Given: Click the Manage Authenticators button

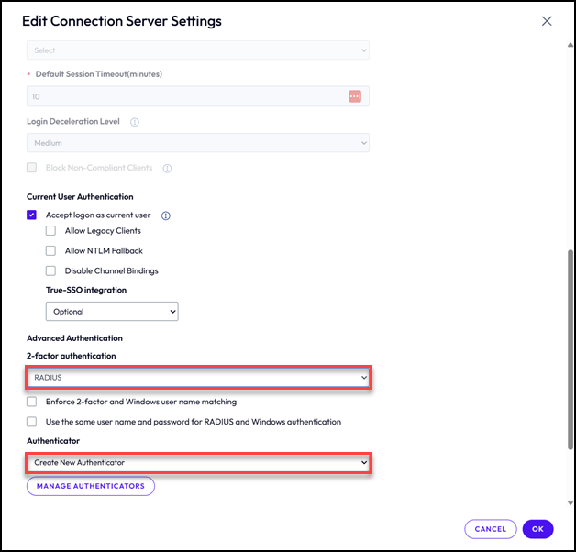Looking at the screenshot, I should click(x=91, y=486).
